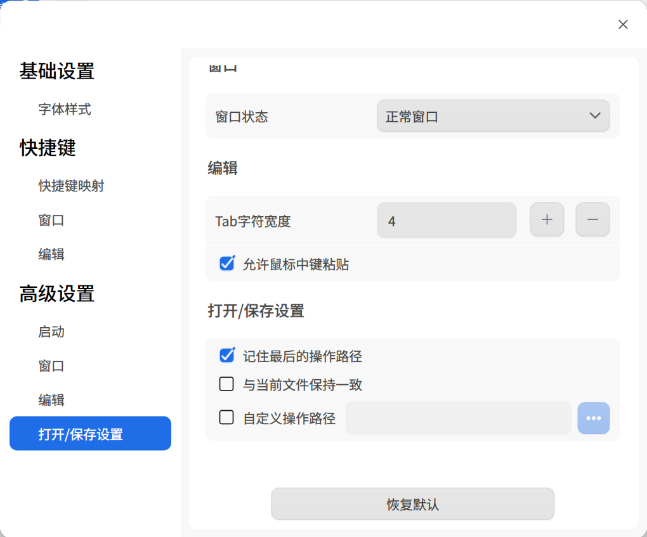Click the 高级设置 sidebar heading

point(57,294)
